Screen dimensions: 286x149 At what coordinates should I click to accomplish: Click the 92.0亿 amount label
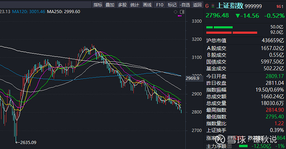point(277,32)
